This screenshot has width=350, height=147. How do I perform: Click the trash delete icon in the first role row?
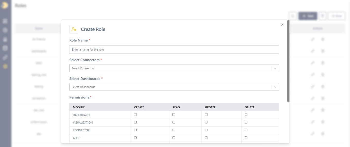(322, 39)
